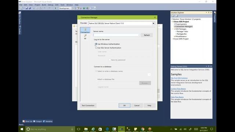Click the Task View taskbar icon
This screenshot has height=132, width=235.
coord(79,129)
